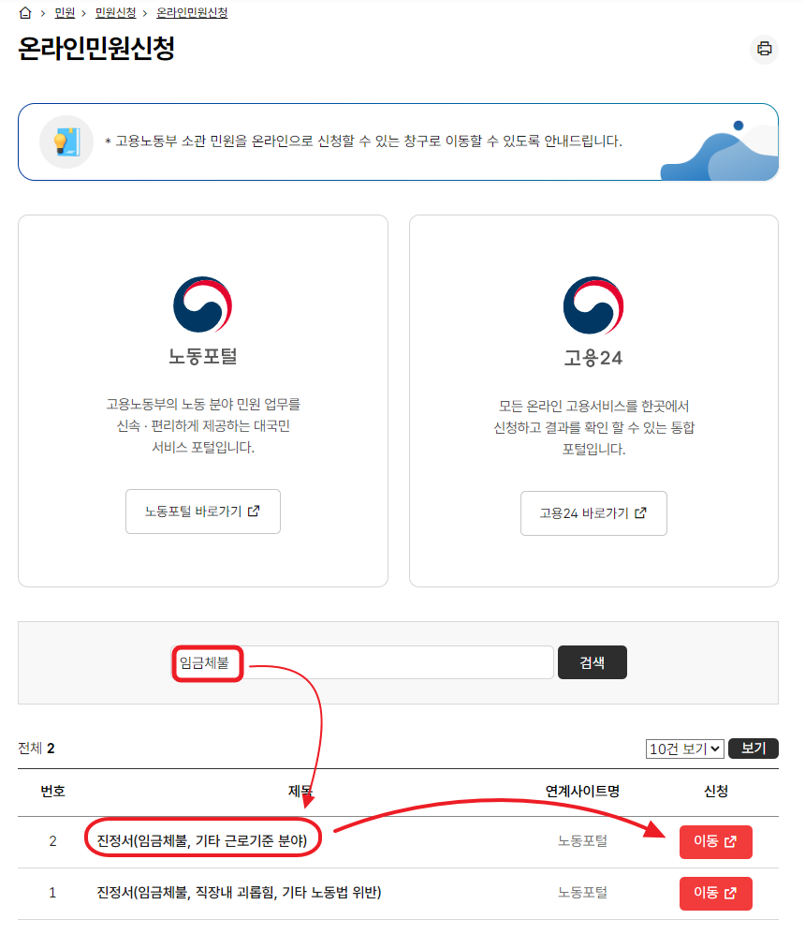The width and height of the screenshot is (805, 949).
Task: Open 온라인민원신청 breadcrumb link
Action: tap(192, 13)
